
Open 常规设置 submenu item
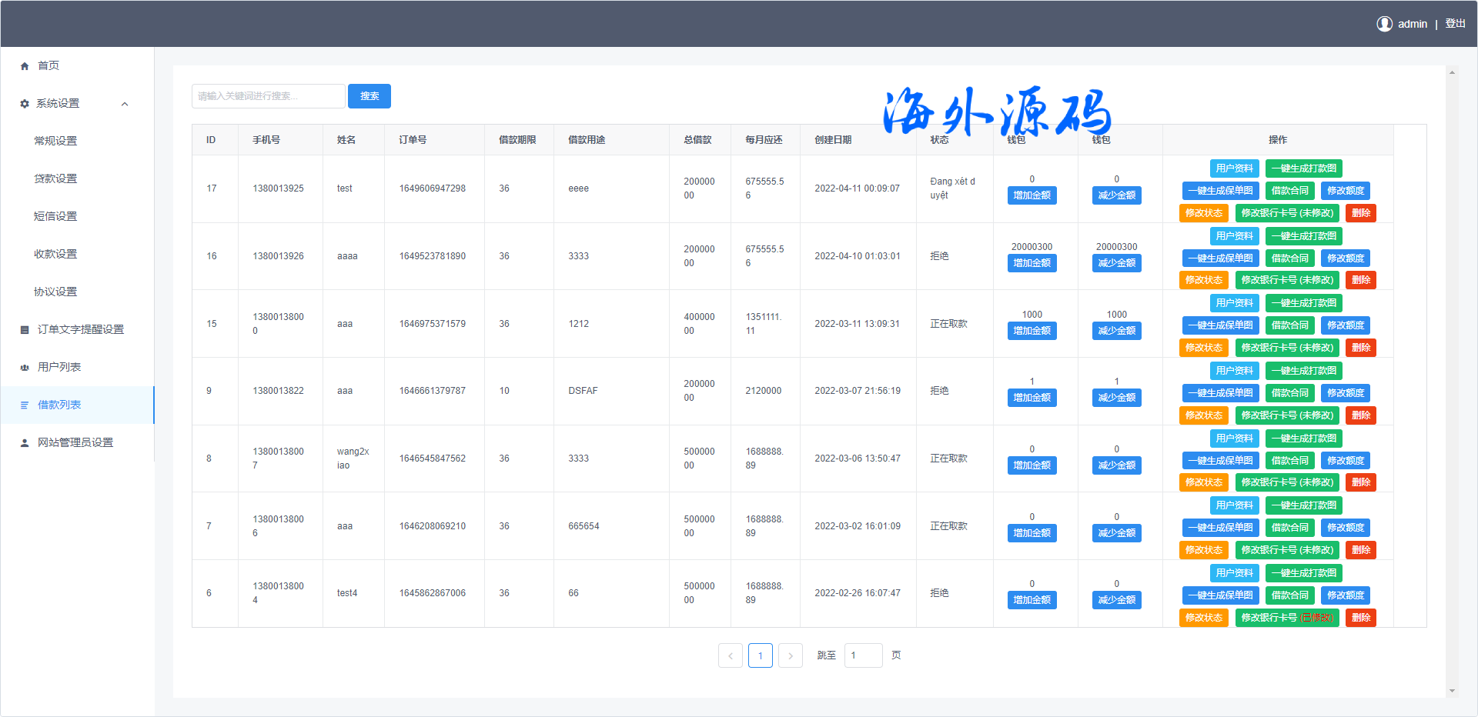tap(55, 141)
